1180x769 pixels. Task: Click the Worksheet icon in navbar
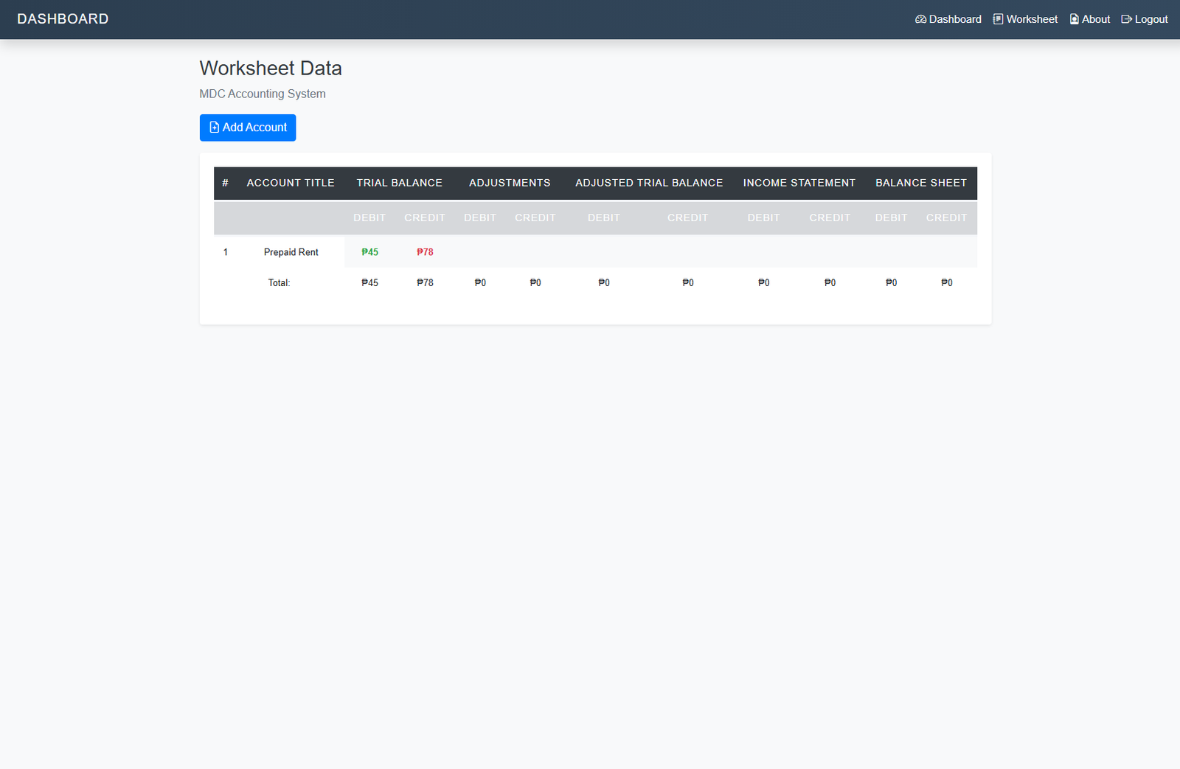point(998,19)
